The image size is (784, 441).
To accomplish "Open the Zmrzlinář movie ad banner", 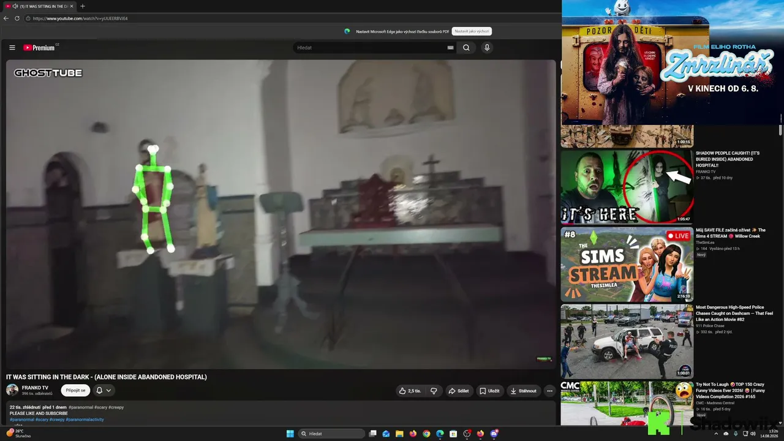I will pos(673,62).
